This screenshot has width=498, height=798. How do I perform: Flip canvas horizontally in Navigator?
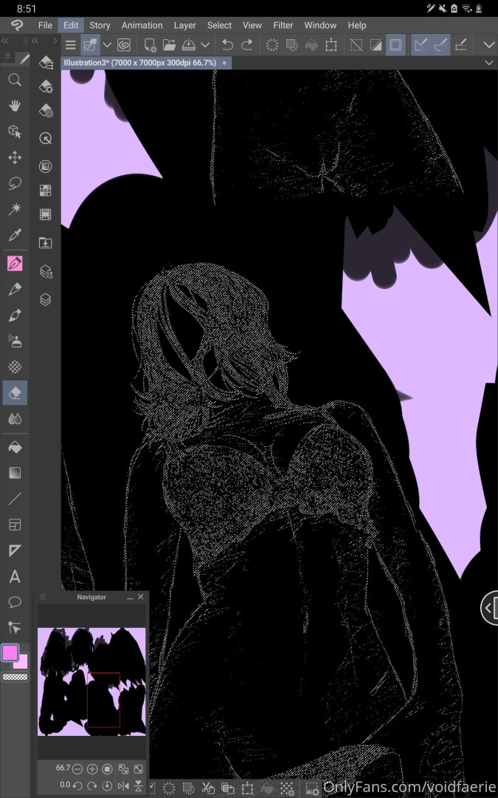[122, 785]
